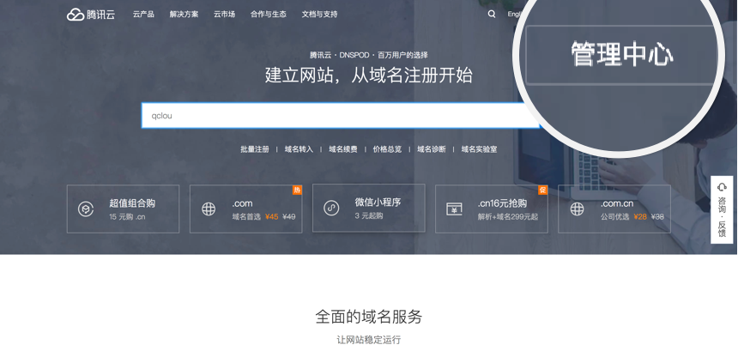
Task: Click the 咨询·反馈 headset icon
Action: click(722, 187)
